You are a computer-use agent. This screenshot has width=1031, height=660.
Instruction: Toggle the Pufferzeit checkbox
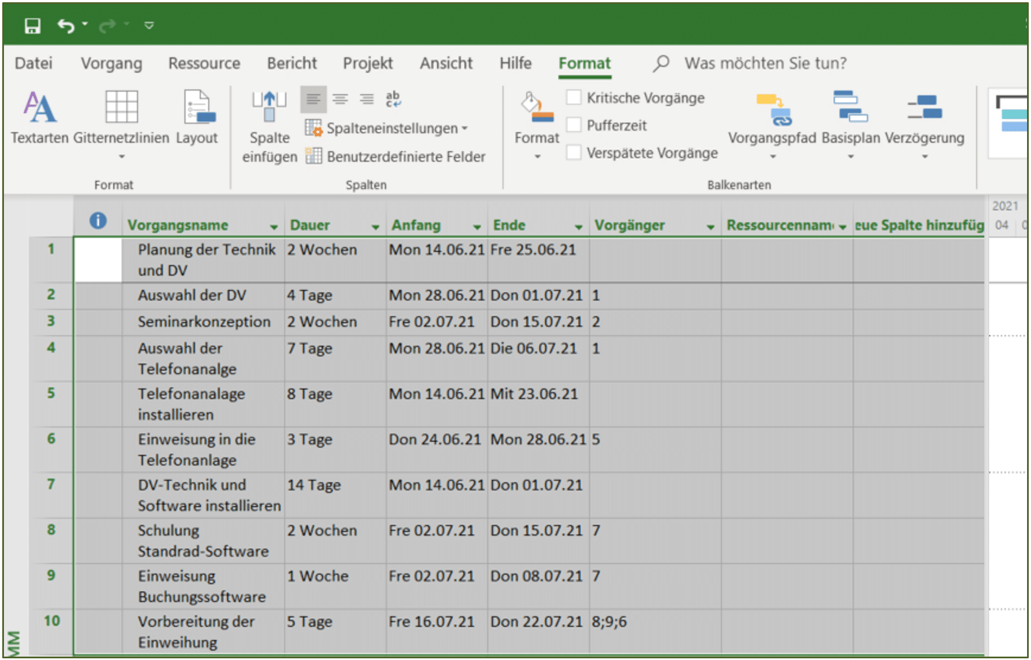[x=574, y=125]
